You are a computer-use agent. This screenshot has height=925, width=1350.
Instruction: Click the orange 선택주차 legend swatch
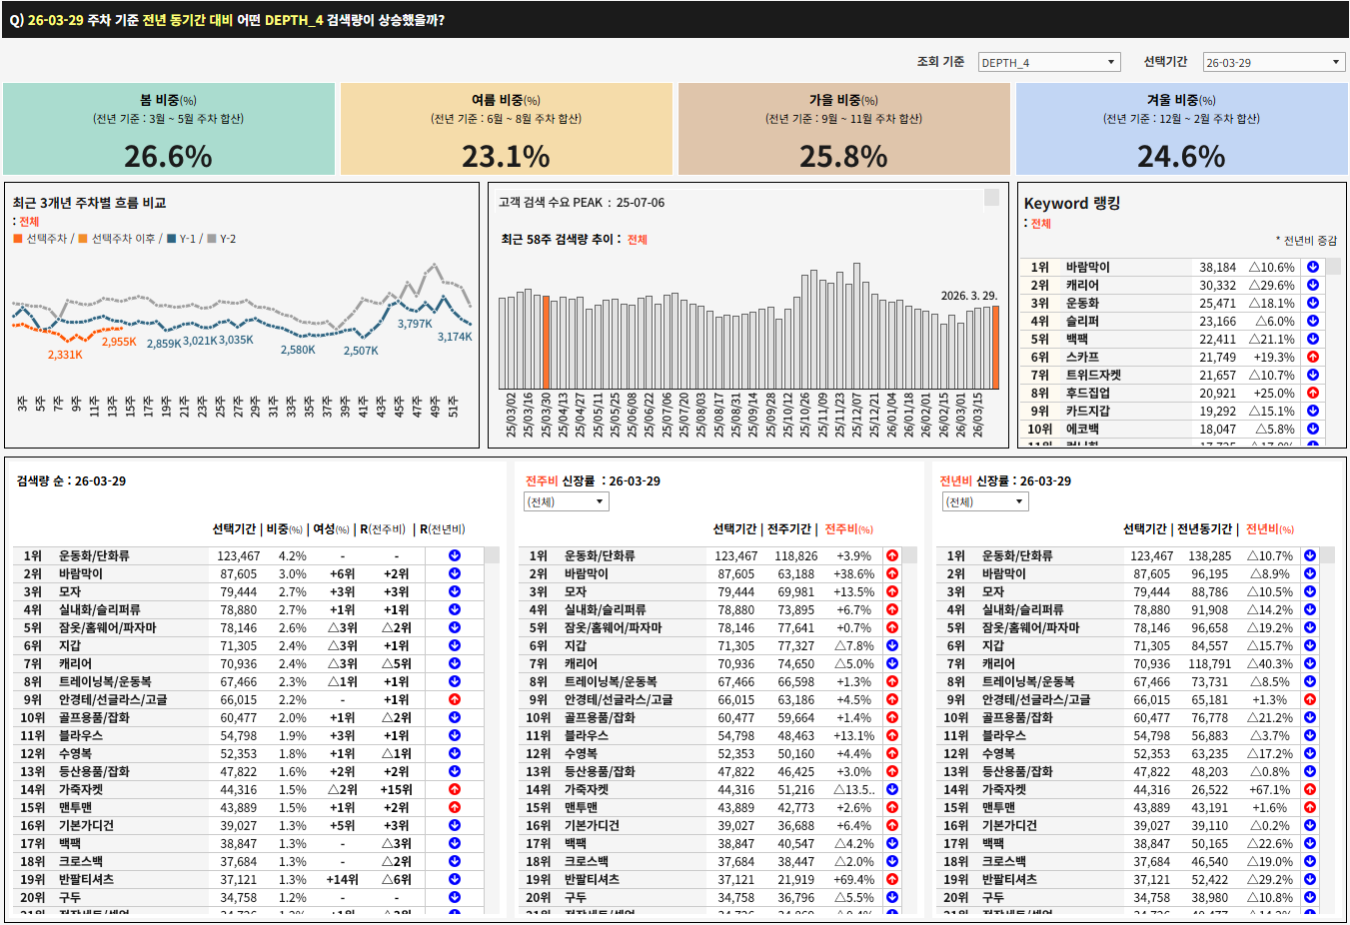tap(18, 239)
